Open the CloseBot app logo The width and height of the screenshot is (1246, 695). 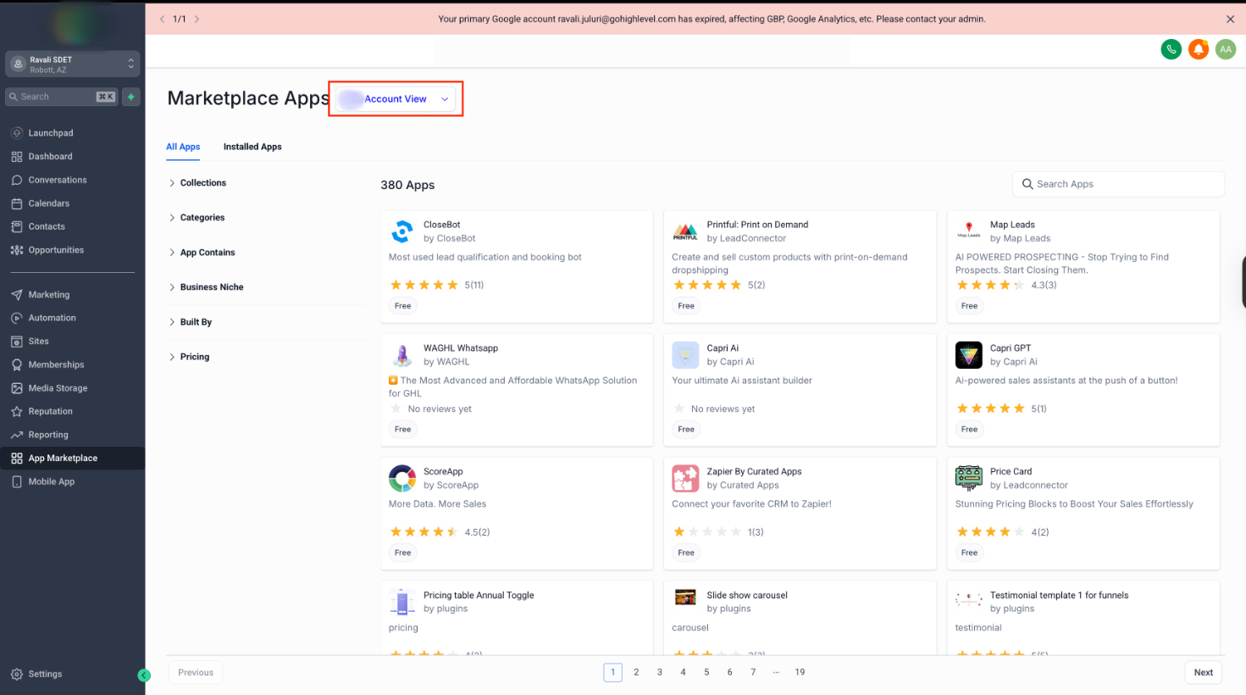(401, 231)
